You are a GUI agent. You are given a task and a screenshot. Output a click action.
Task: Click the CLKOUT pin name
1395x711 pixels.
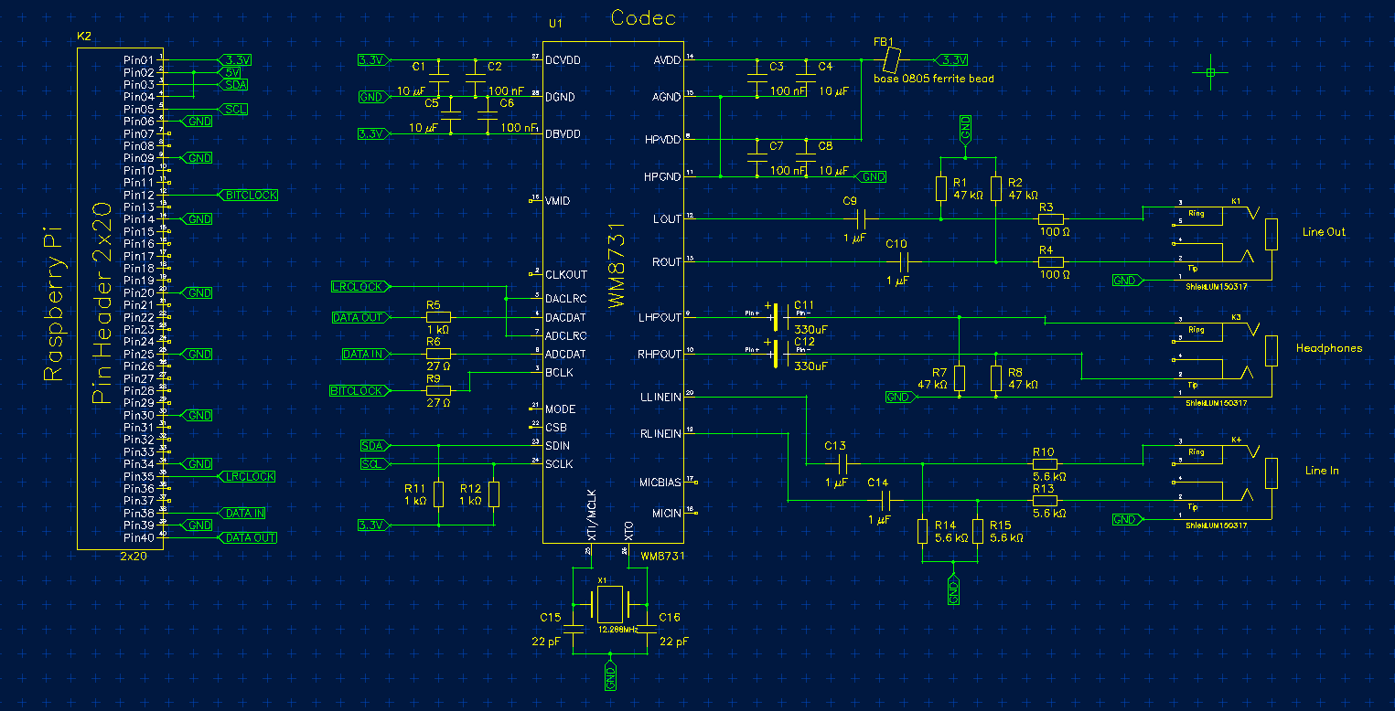pos(567,274)
